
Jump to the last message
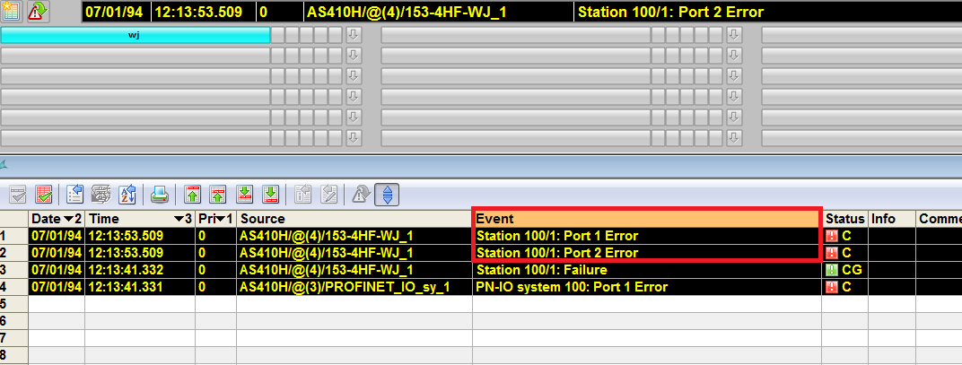[x=271, y=196]
